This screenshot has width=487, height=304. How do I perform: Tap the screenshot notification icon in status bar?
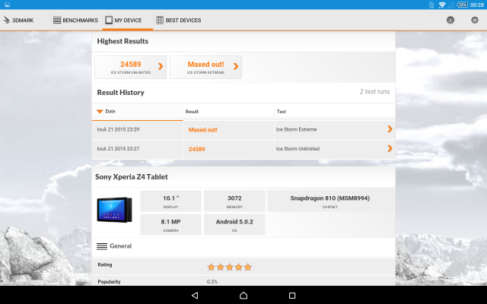click(x=7, y=5)
